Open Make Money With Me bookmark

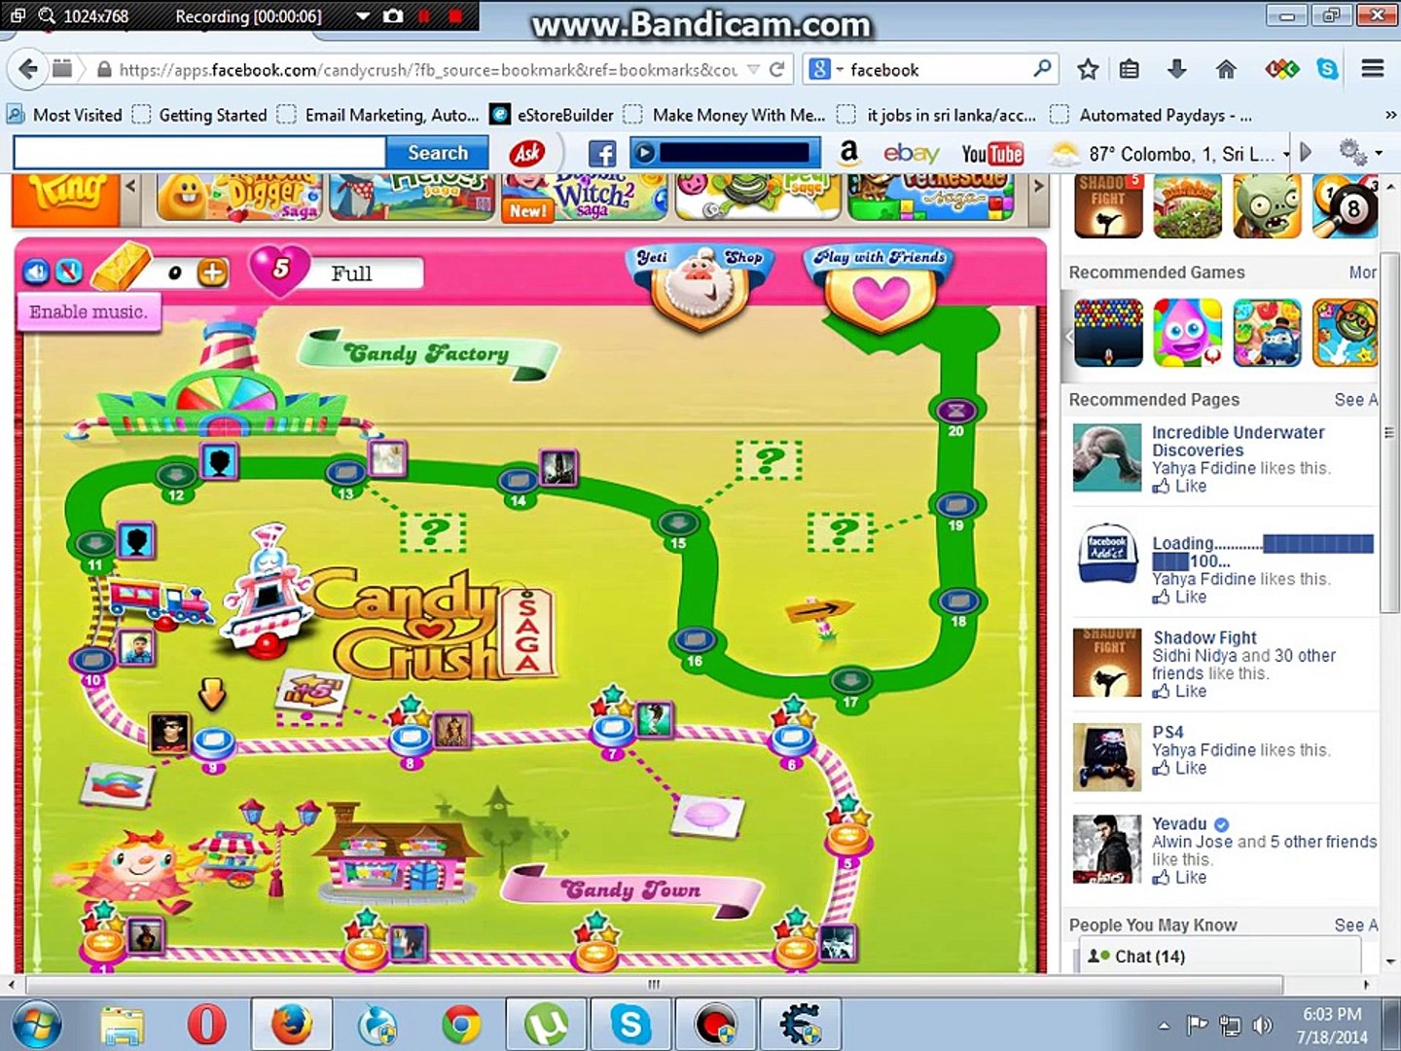(725, 115)
